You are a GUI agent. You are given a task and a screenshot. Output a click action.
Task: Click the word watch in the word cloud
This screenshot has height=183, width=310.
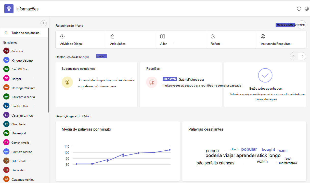click(x=262, y=162)
